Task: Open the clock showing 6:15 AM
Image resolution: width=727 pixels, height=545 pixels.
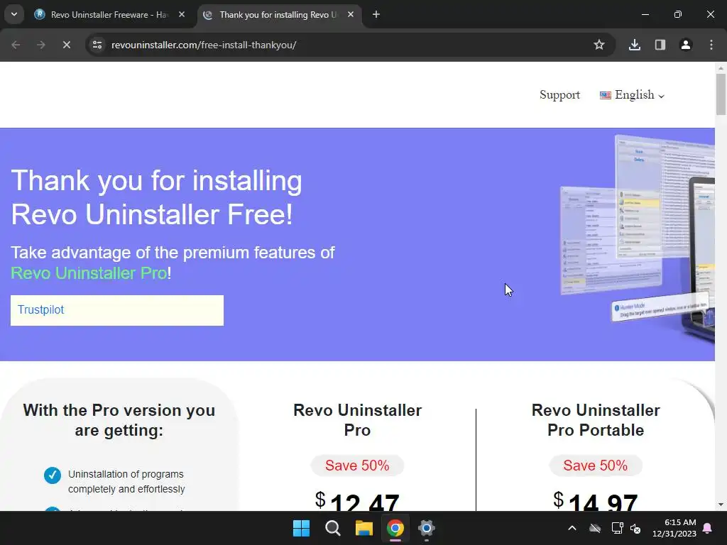Action: tap(674, 528)
